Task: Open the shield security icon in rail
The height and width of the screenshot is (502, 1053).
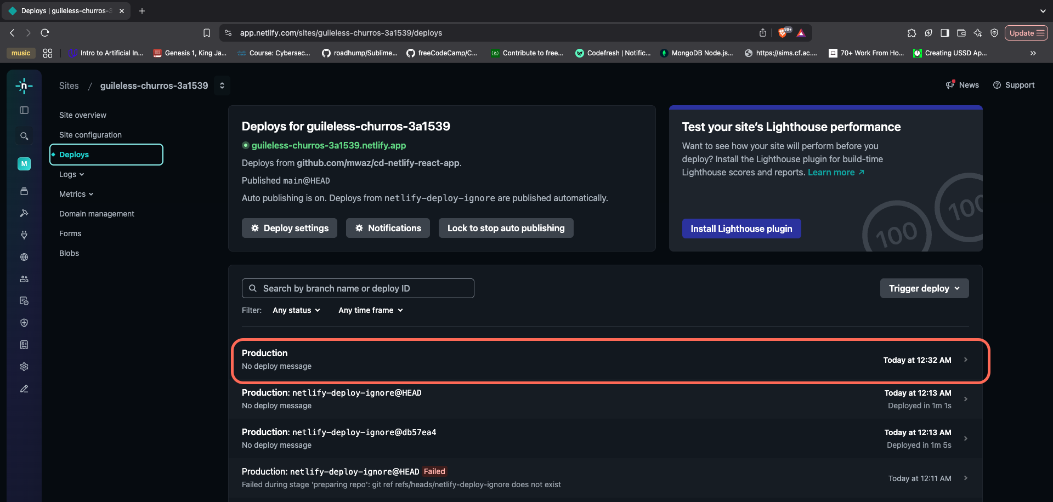Action: (x=24, y=323)
